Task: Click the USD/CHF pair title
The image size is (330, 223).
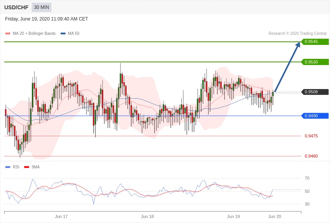Action: pos(16,7)
